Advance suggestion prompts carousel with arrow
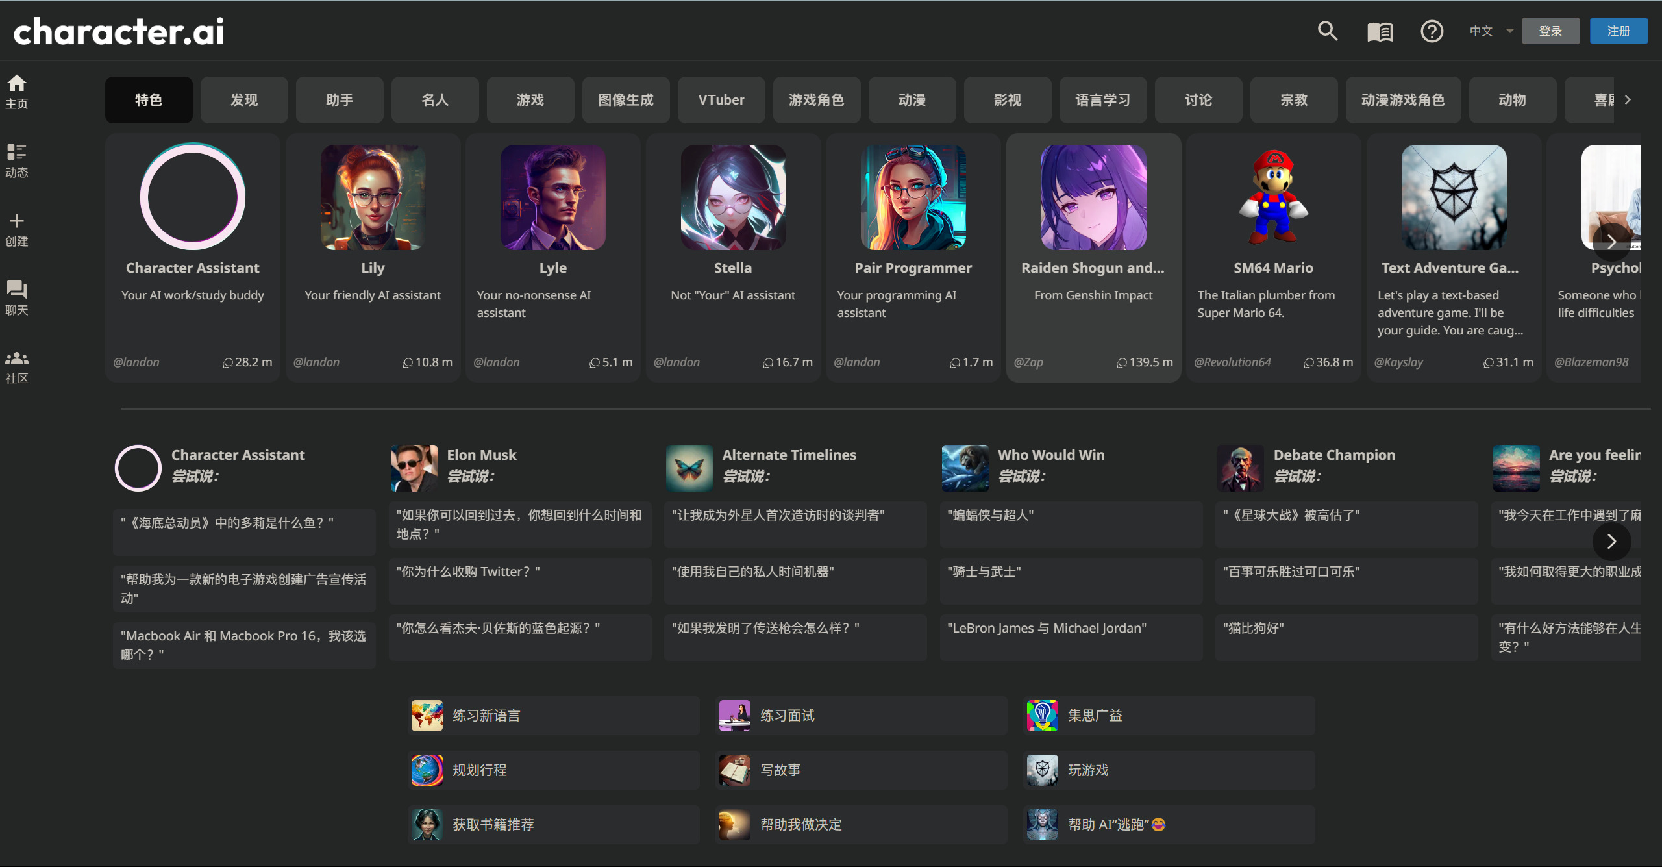 [x=1611, y=541]
